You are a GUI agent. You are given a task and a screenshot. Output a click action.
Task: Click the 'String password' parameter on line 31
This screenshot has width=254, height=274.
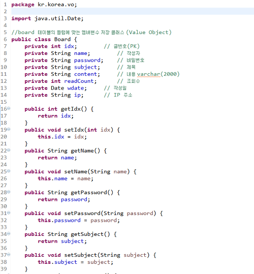pyautogui.click(x=129, y=214)
